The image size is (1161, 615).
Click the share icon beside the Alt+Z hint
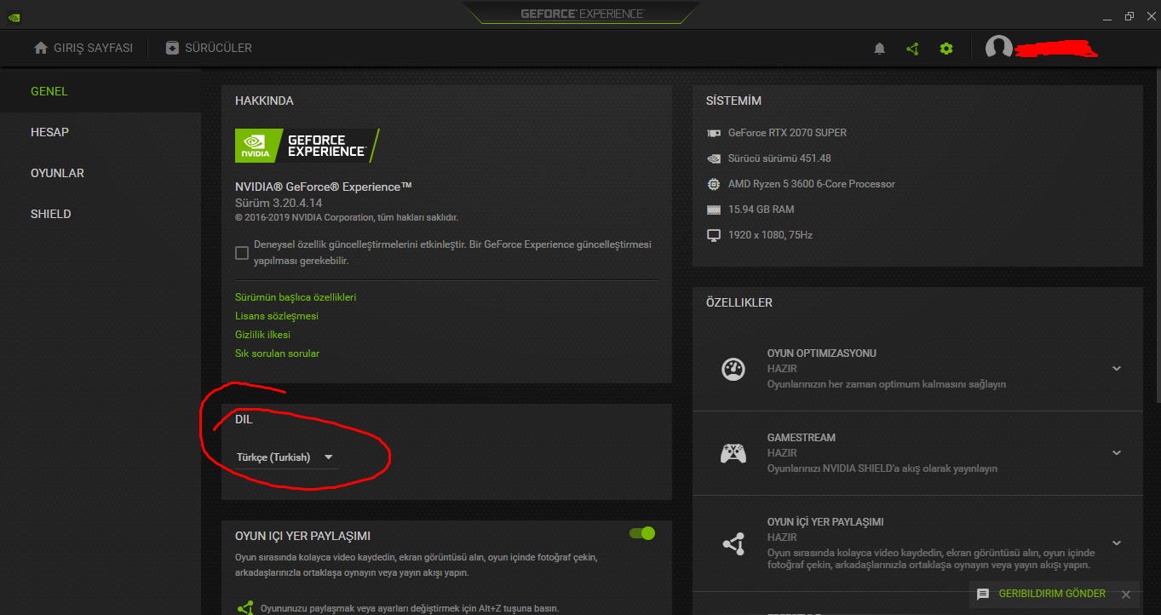pyautogui.click(x=245, y=608)
